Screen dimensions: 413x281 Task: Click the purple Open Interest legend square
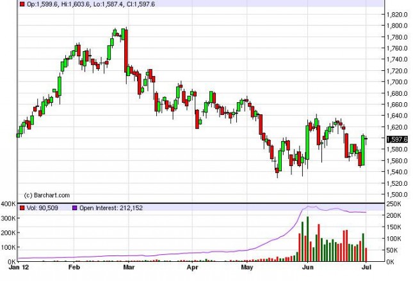74,208
